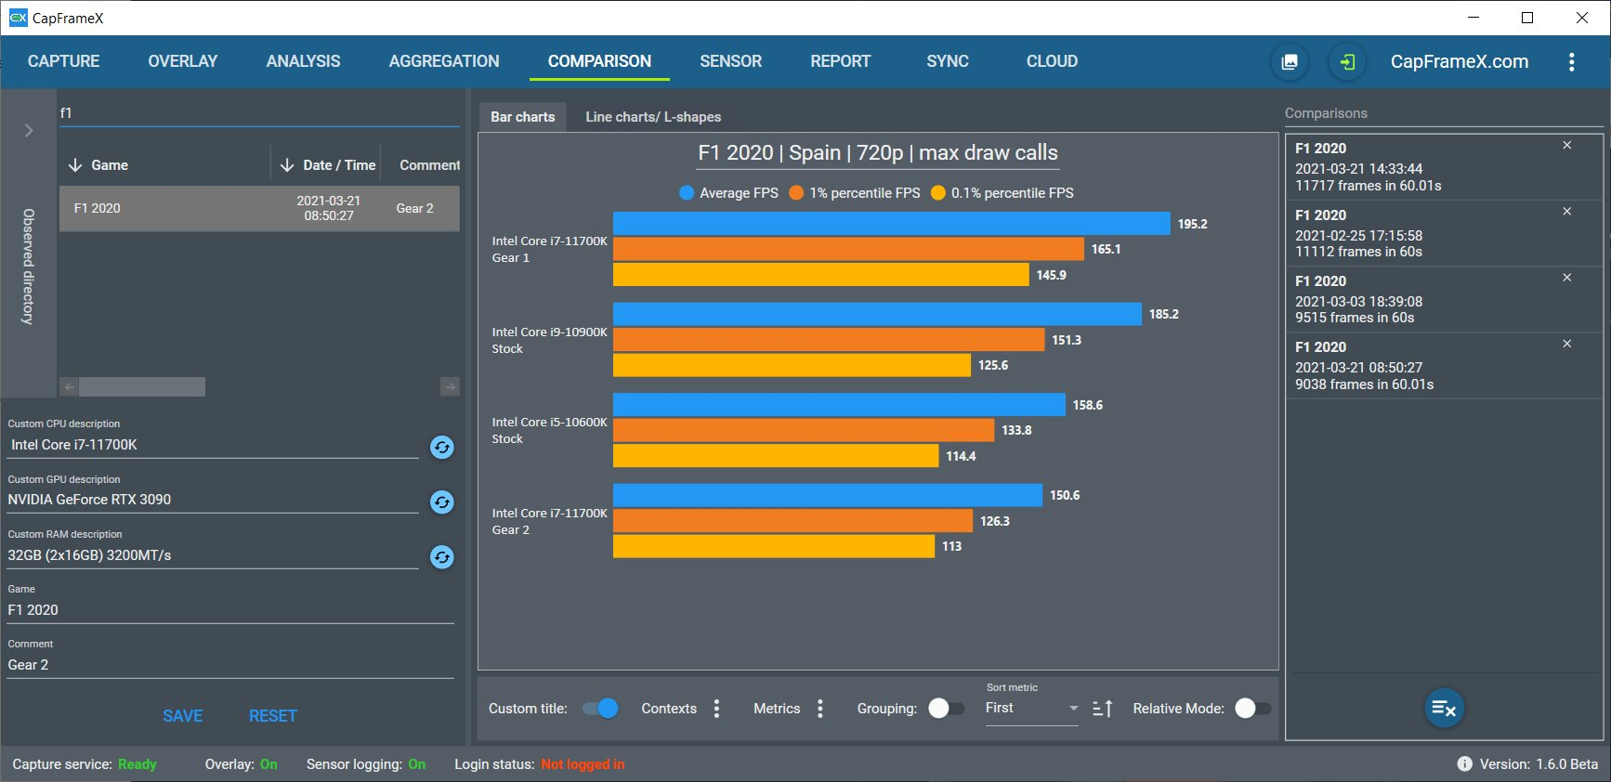Toggle the sort direction arrow icon
Screen dimensions: 1611x782
click(x=1103, y=709)
